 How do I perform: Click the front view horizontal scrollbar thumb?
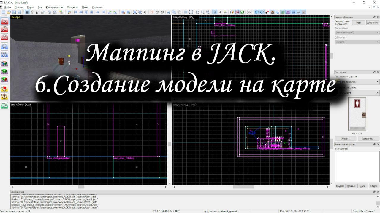243,187
